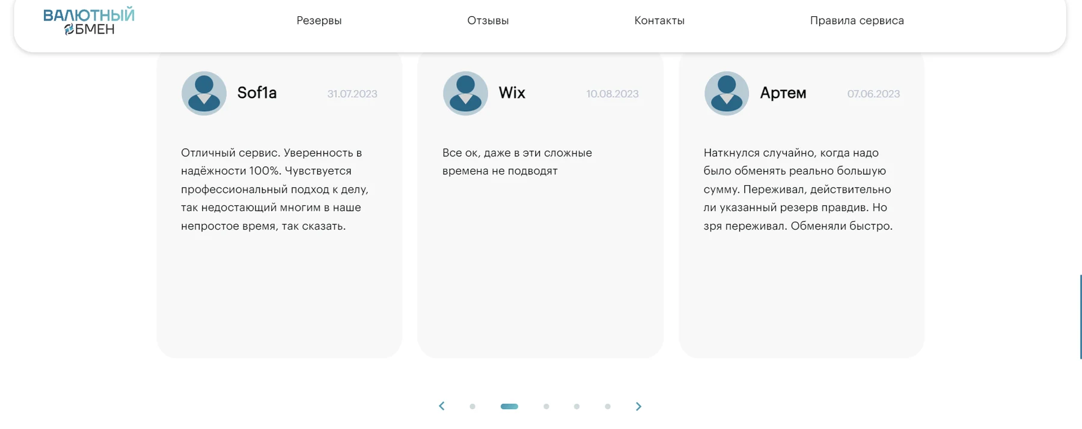Click the reviewer name Wix
The height and width of the screenshot is (429, 1082).
(x=512, y=93)
